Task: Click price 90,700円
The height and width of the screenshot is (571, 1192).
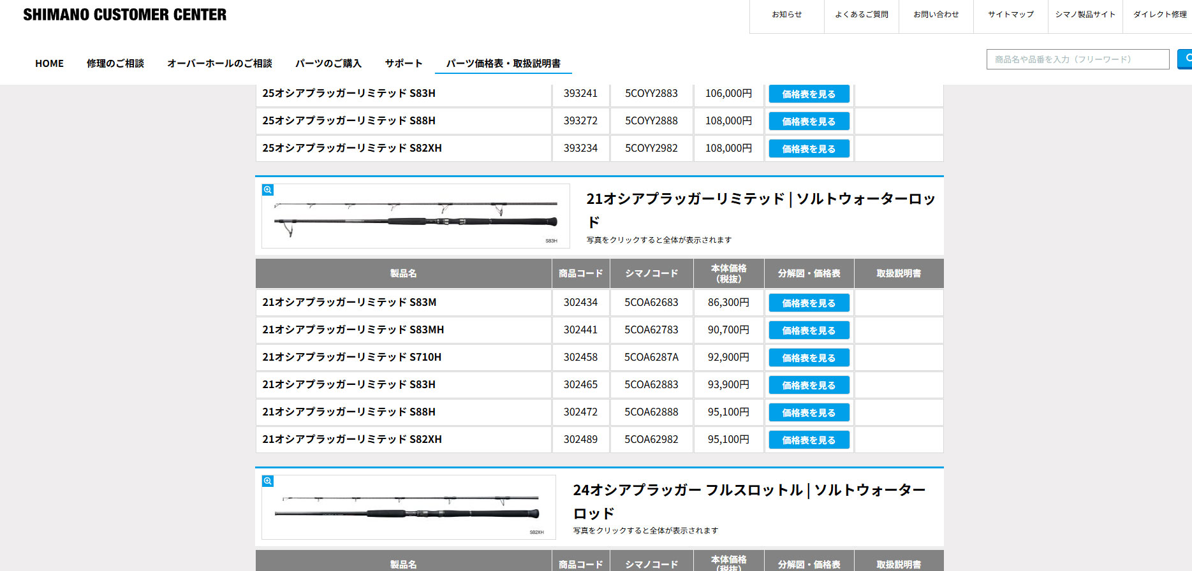Action: point(728,329)
